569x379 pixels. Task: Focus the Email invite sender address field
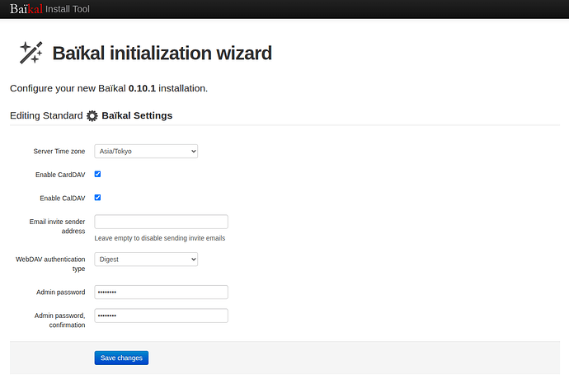tap(161, 222)
